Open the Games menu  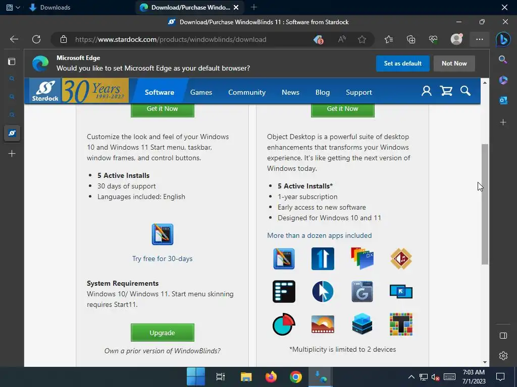[x=201, y=93]
